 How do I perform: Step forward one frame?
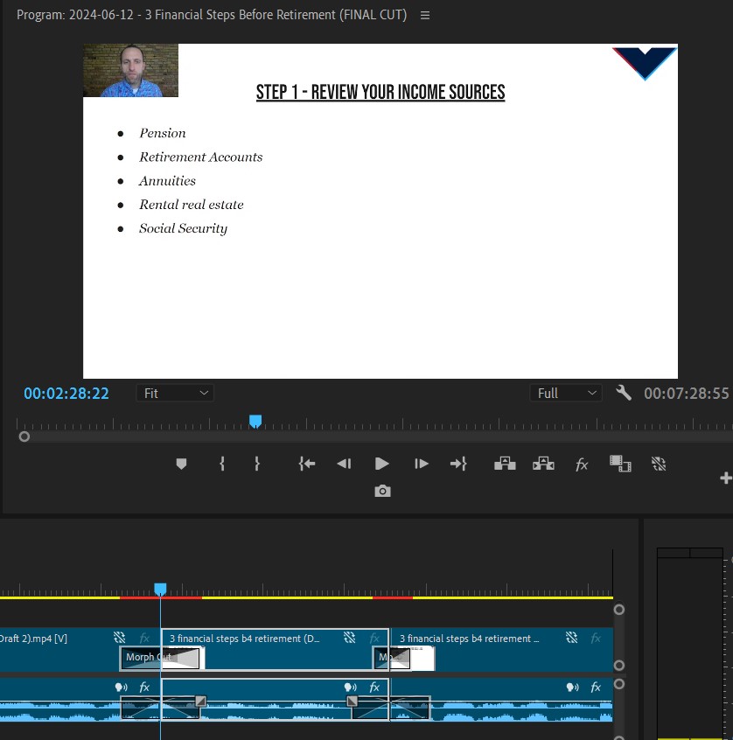421,464
